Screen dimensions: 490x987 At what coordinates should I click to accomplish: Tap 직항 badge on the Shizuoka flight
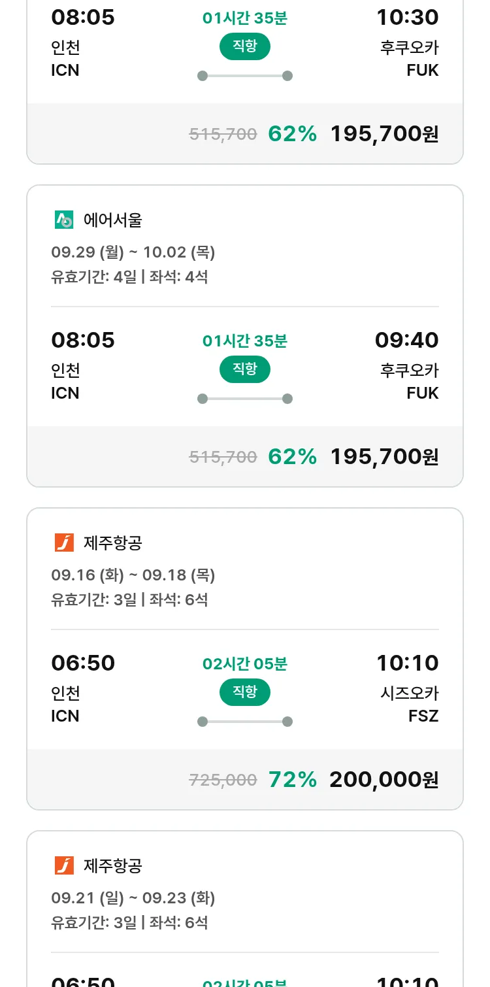(245, 692)
